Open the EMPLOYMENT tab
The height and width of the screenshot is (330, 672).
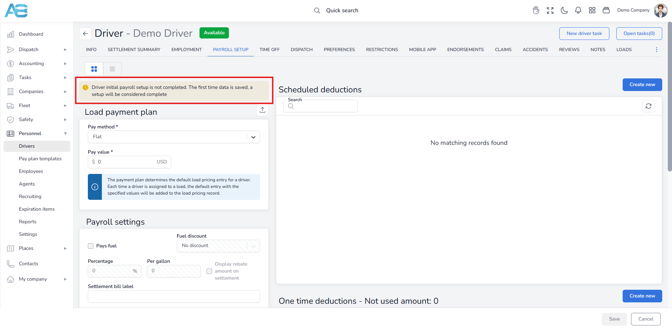click(187, 50)
